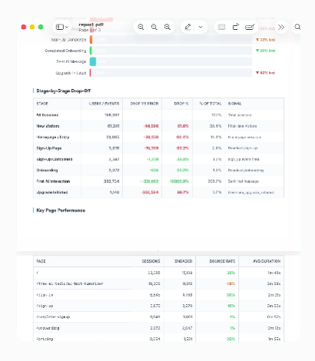Select the Onboarding row label in table
The image size is (315, 361).
coord(47,170)
